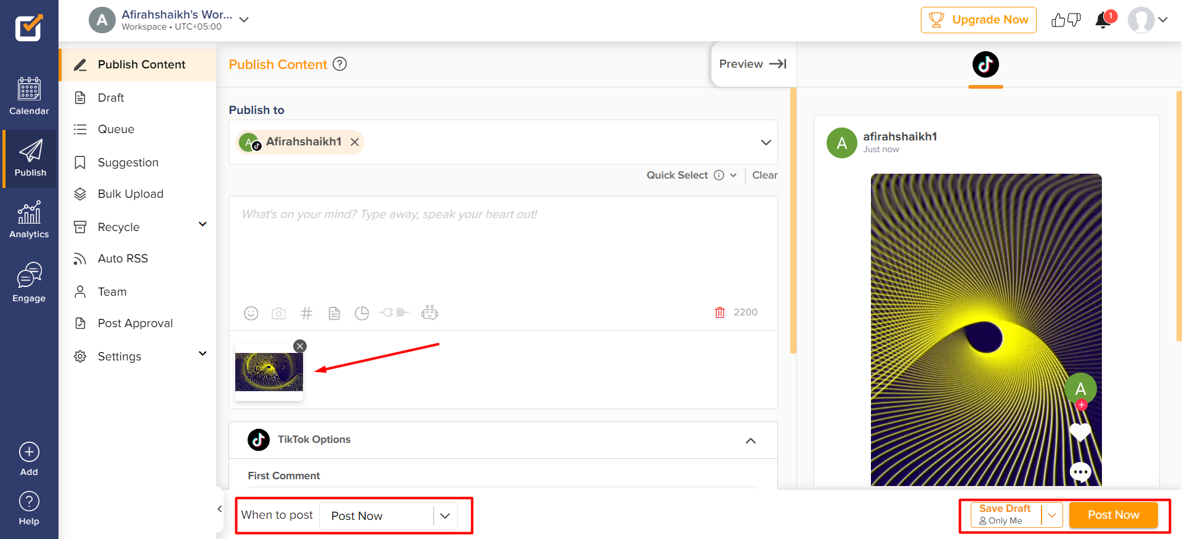1182x539 pixels.
Task: Click Clear next to Quick Select
Action: pyautogui.click(x=764, y=175)
